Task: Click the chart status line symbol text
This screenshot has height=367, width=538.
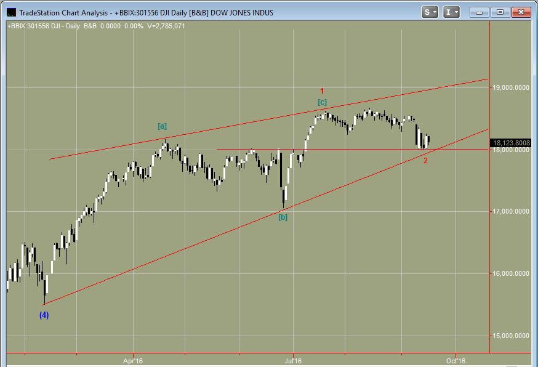Action: pos(44,26)
